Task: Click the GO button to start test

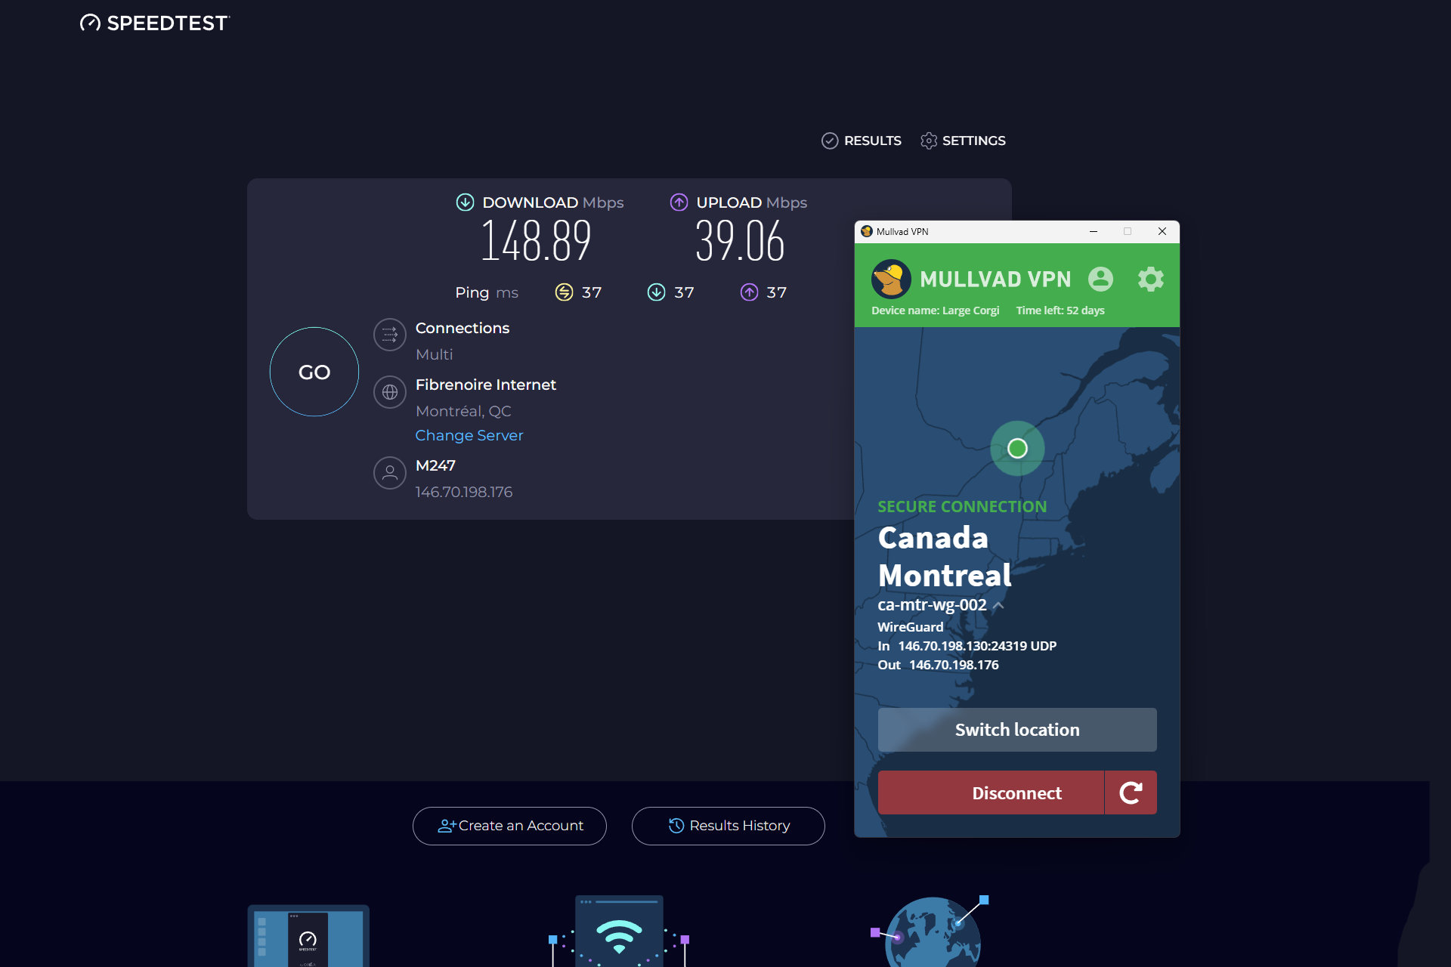Action: click(314, 370)
